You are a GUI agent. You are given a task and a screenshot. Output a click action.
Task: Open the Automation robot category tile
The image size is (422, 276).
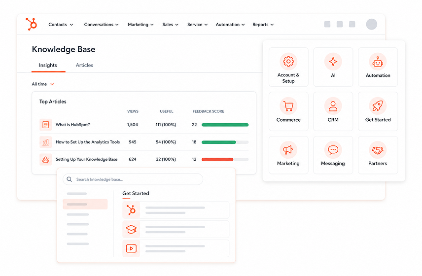[x=378, y=67]
